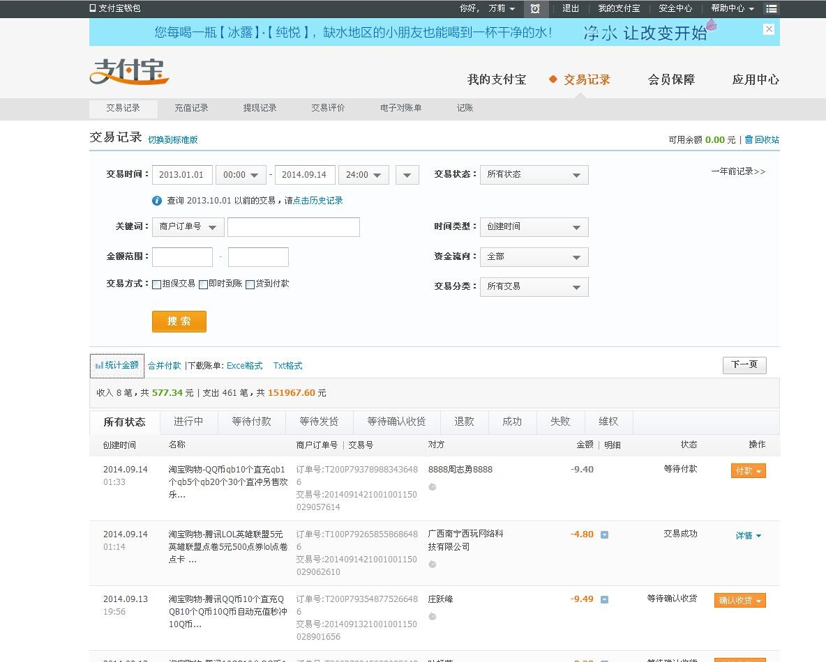Switch to the 等待付款 tab

pos(251,422)
